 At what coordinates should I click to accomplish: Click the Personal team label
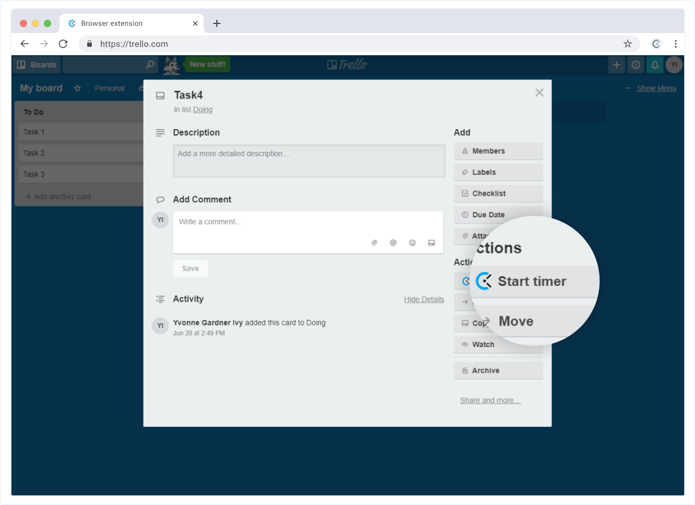point(109,88)
